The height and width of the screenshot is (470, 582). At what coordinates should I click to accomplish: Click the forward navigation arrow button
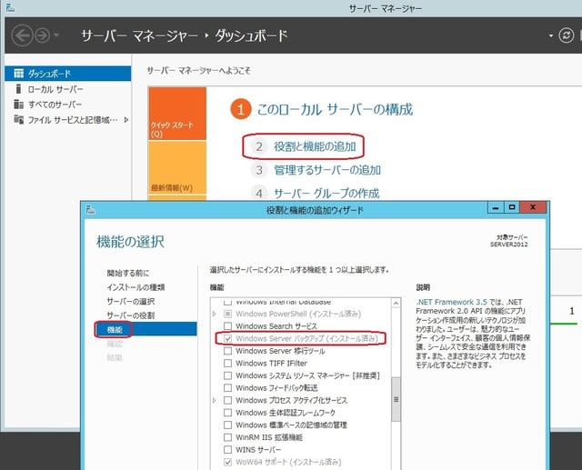43,35
